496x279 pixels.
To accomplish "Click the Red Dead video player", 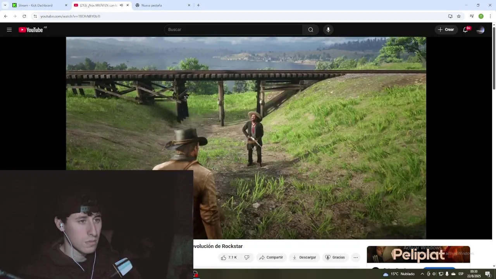I will [246, 138].
